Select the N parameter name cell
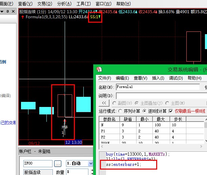The image size is (207, 175). click(x=109, y=125)
